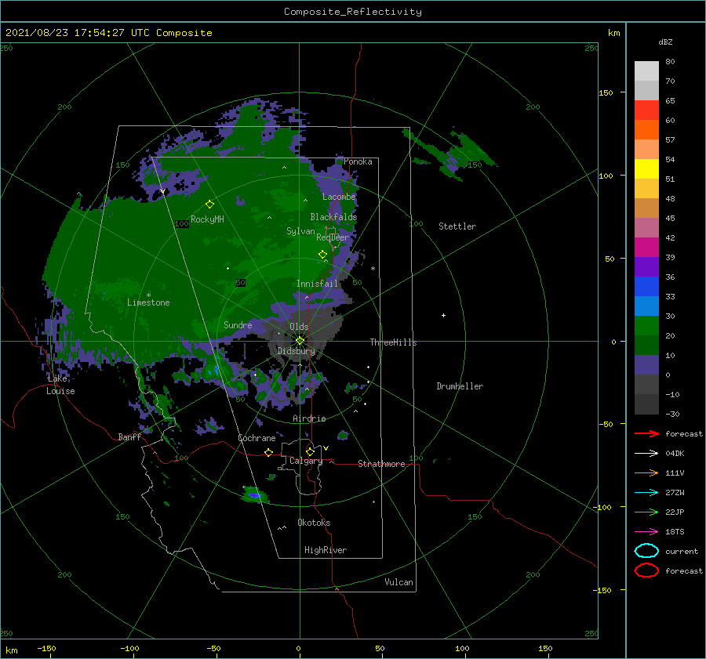The height and width of the screenshot is (659, 706).
Task: Click the Composite_Reflectivity title
Action: [352, 12]
